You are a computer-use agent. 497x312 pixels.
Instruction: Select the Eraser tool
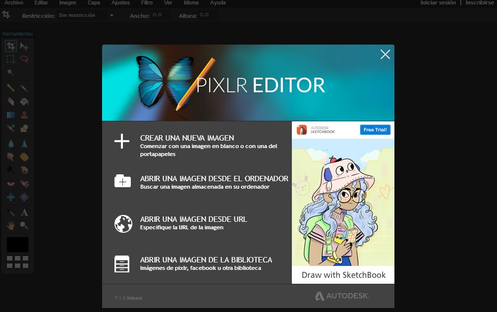11,102
